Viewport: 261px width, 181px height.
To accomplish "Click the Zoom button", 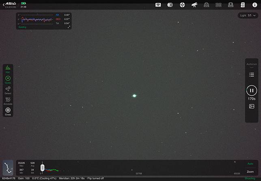I will [x=250, y=172].
